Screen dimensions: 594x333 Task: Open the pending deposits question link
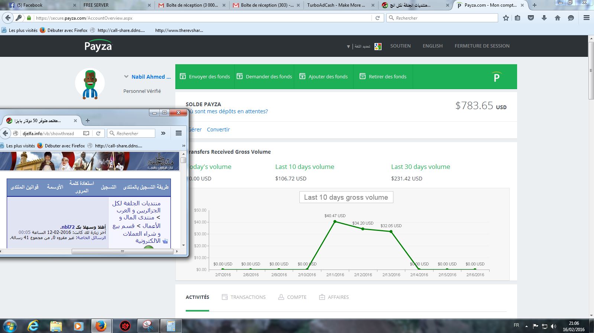click(x=228, y=111)
